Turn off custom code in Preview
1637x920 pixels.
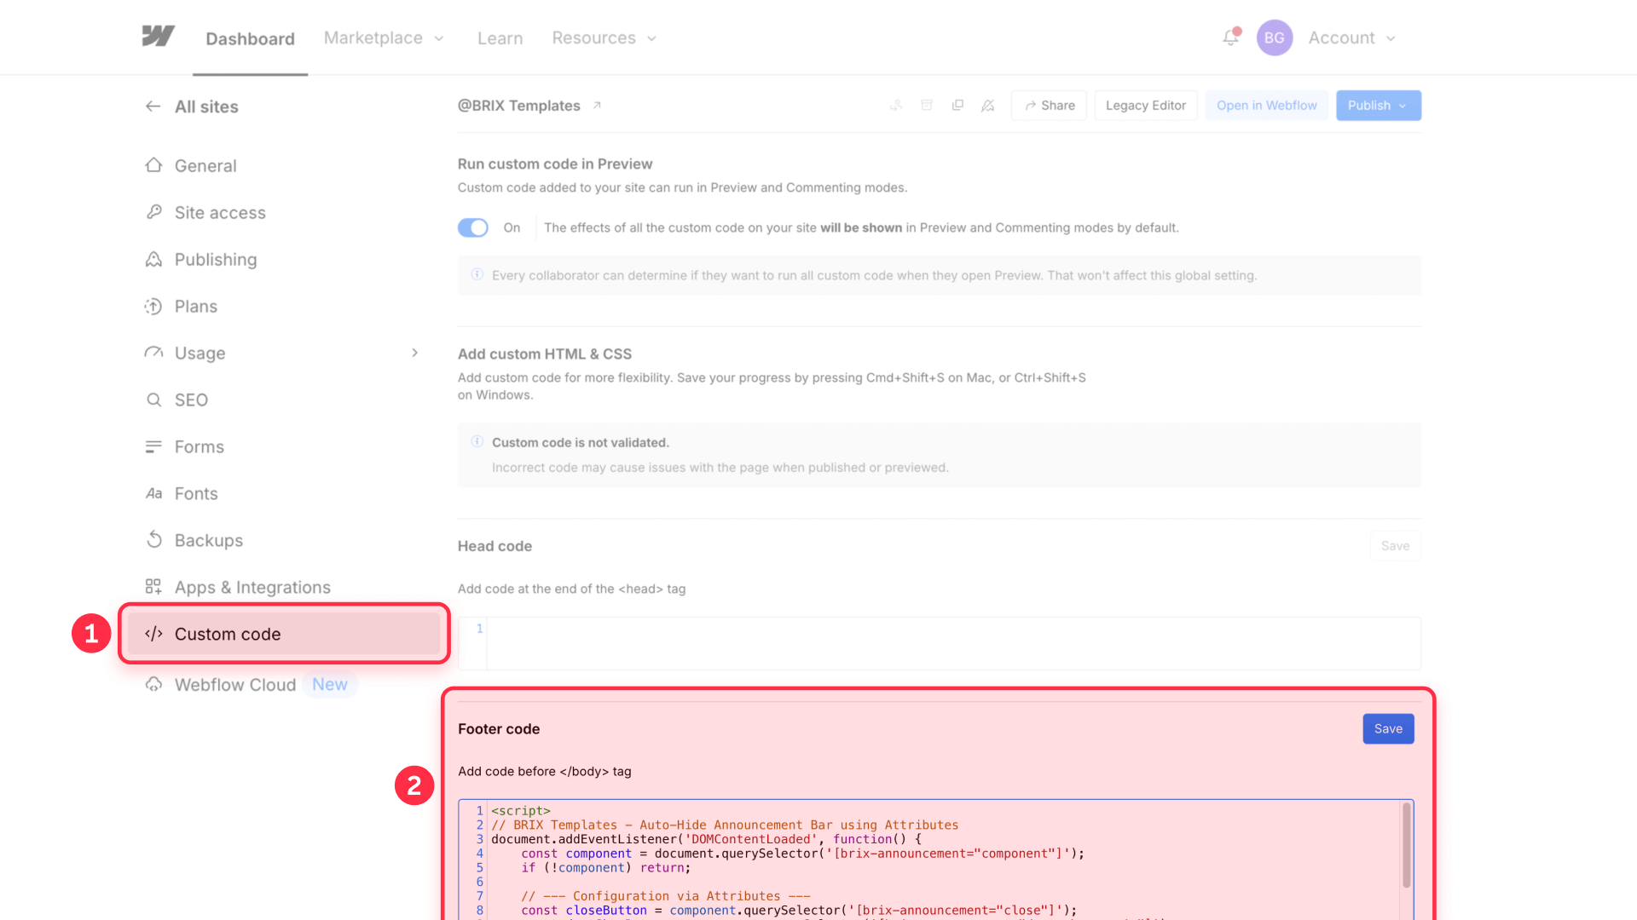(472, 227)
